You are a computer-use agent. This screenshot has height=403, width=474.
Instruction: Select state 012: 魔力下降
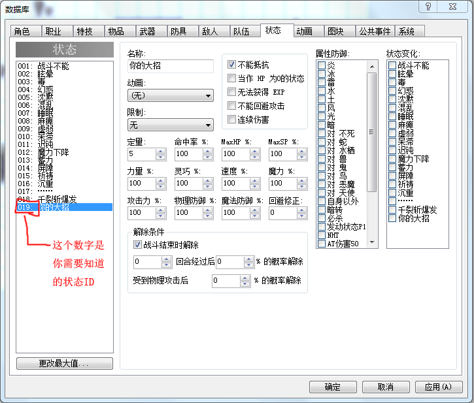65,152
